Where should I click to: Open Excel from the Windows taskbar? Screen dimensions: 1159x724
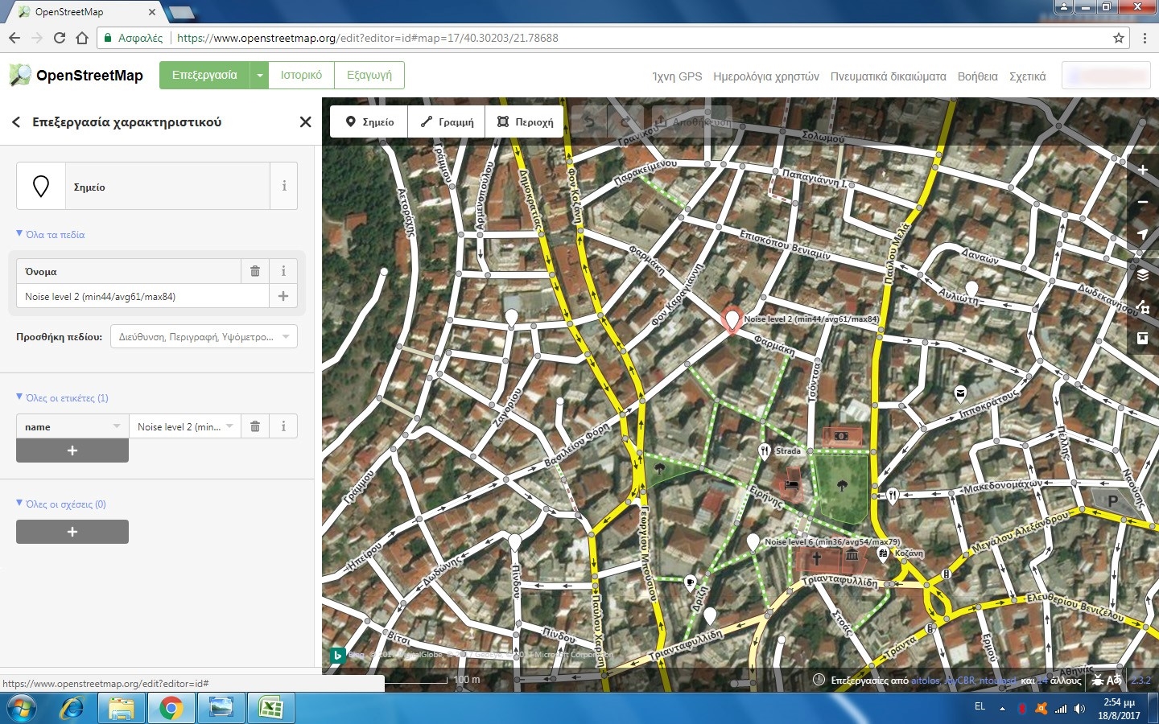coord(270,709)
